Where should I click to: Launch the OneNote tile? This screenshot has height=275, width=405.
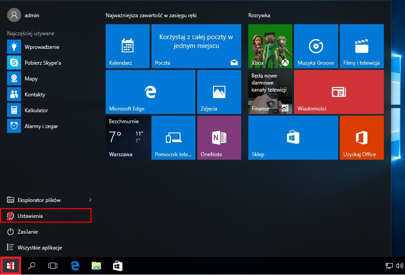(219, 138)
